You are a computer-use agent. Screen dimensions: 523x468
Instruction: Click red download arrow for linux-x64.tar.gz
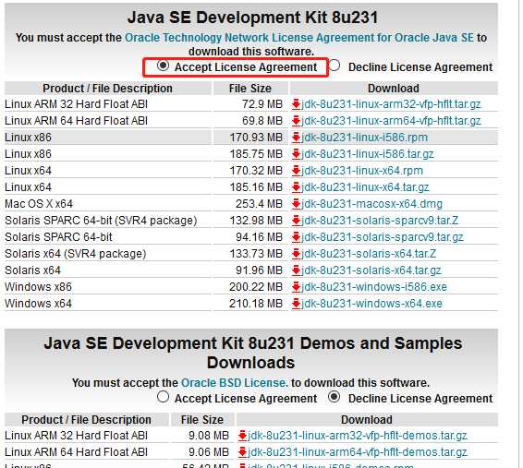point(297,187)
